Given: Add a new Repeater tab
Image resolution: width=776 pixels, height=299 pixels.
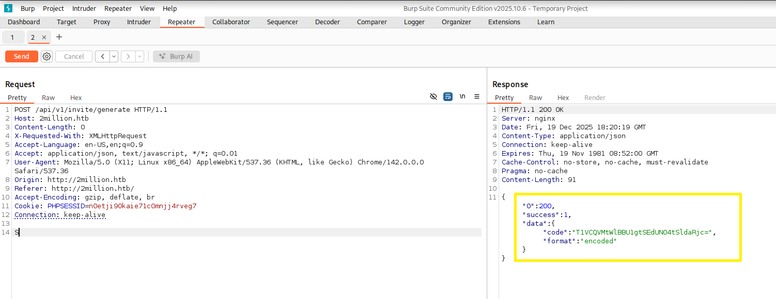Looking at the screenshot, I should point(59,37).
